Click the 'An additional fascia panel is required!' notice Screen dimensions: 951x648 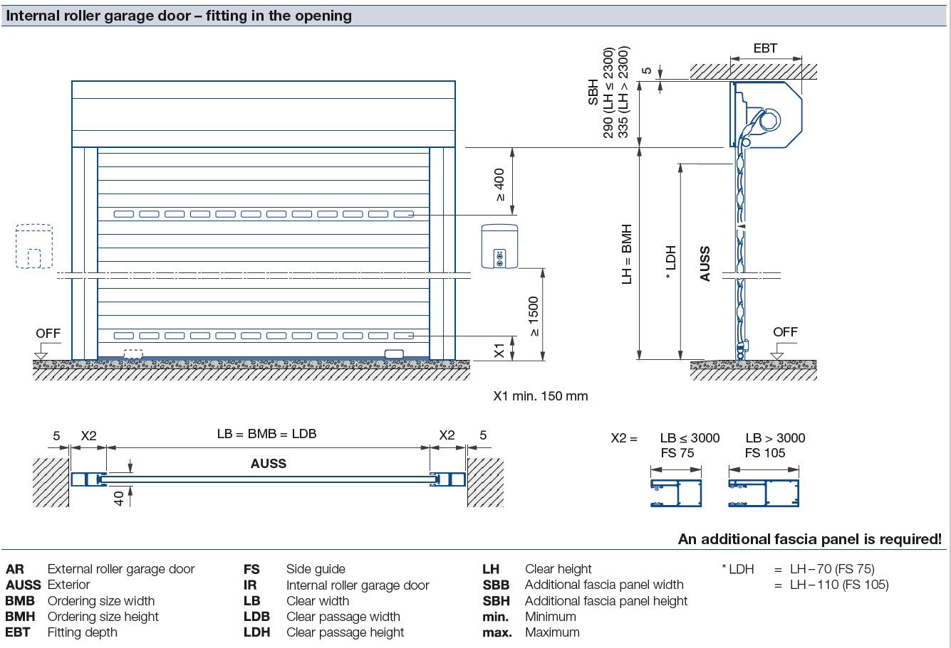[809, 539]
